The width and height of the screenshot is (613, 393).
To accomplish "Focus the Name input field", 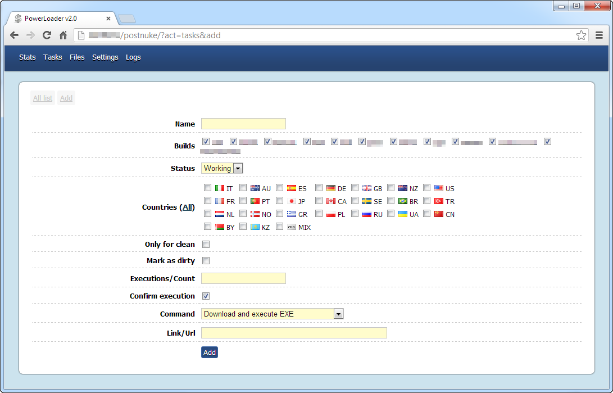I will (x=243, y=124).
